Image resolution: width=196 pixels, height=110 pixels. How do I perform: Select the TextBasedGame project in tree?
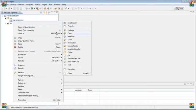click(13, 16)
